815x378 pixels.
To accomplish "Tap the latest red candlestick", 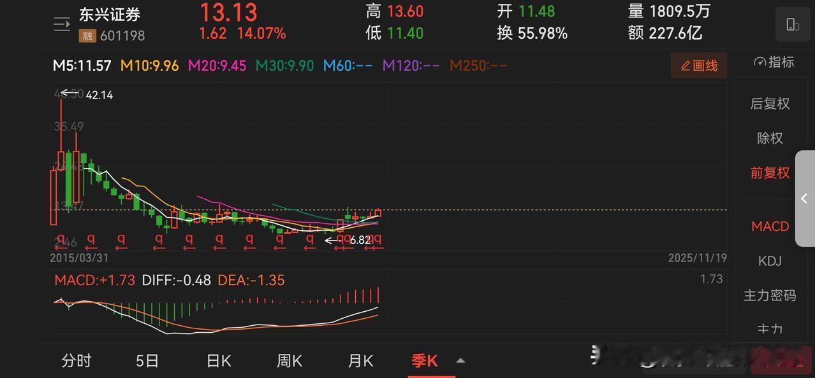I will tap(378, 213).
